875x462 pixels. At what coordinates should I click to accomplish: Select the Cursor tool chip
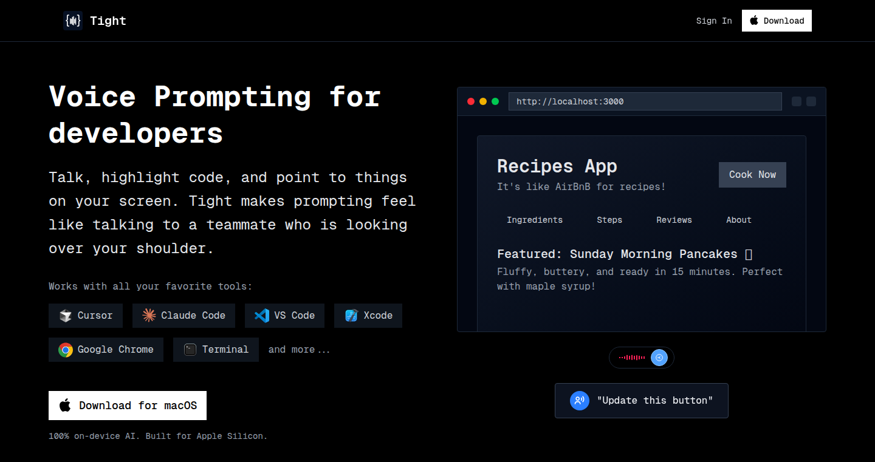coord(86,316)
